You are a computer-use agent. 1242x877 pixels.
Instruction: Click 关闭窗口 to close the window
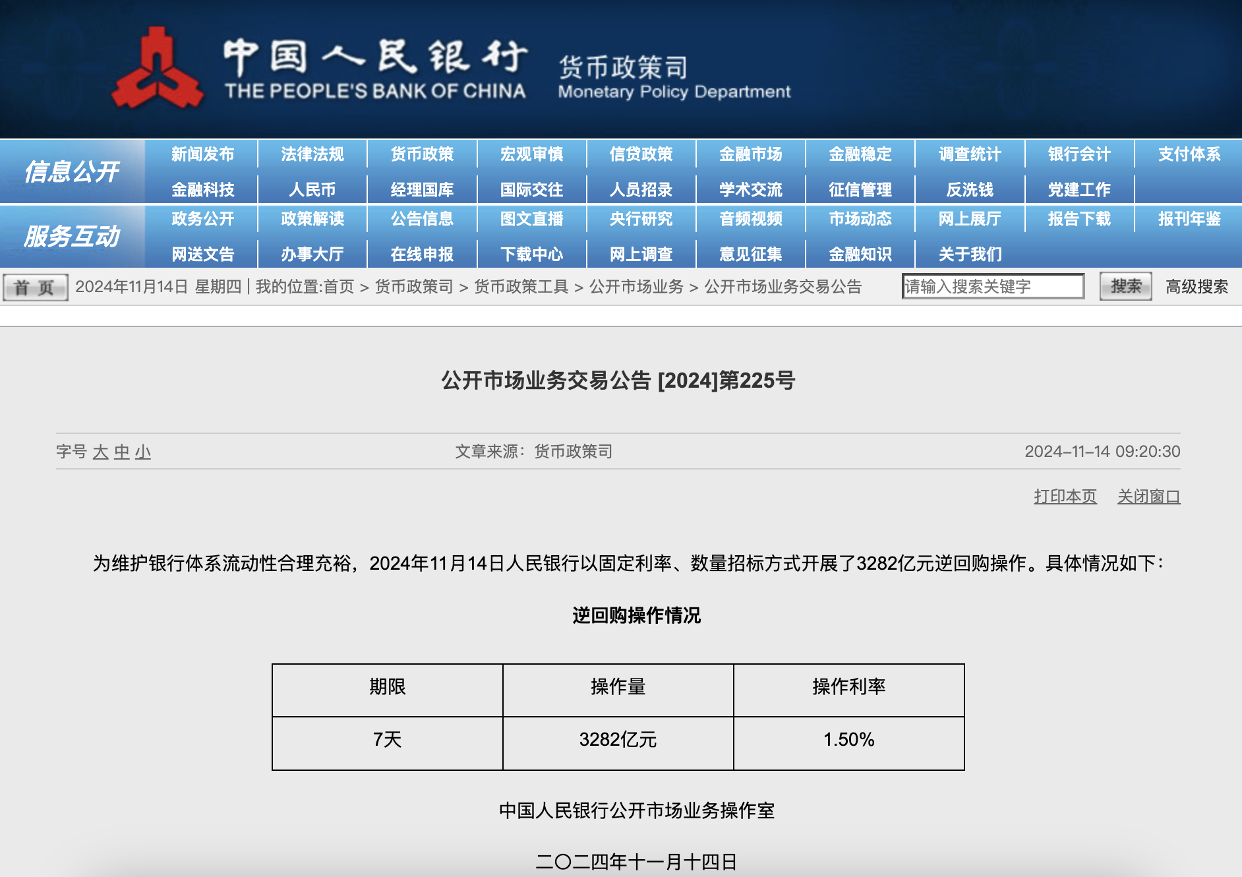click(x=1148, y=497)
